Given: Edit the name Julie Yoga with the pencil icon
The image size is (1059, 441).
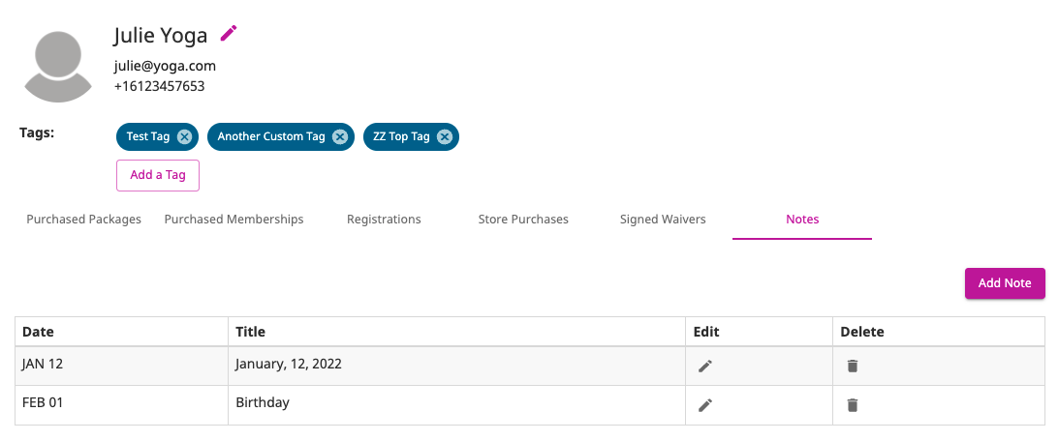Looking at the screenshot, I should (229, 34).
